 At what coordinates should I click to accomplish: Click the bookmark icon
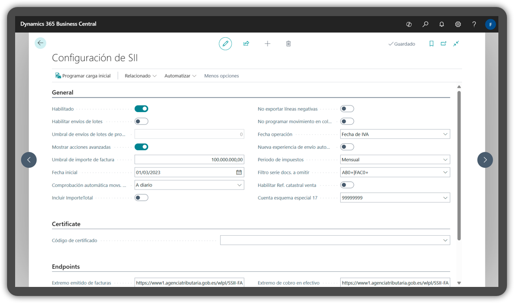pos(431,44)
